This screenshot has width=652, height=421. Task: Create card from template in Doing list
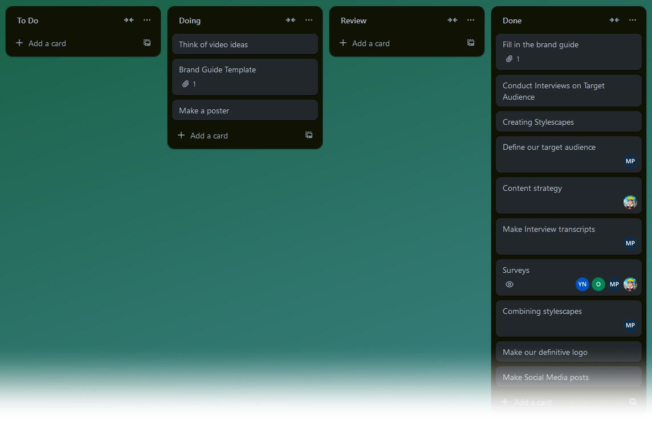308,135
